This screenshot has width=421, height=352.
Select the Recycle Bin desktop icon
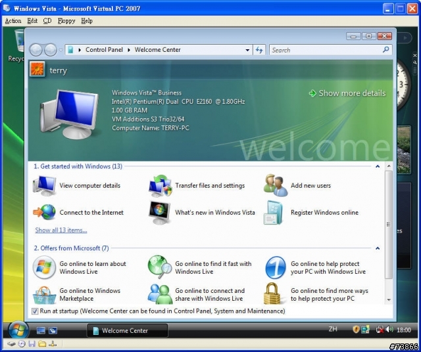pyautogui.click(x=16, y=45)
